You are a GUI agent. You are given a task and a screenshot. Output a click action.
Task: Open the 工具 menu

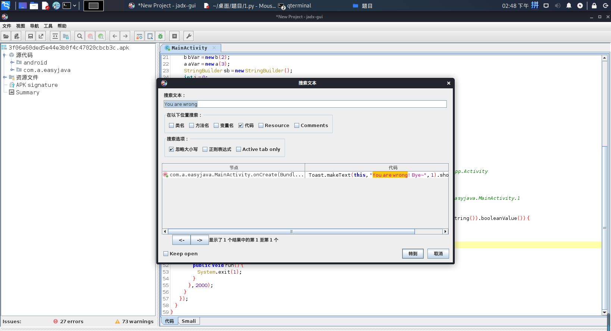click(x=48, y=26)
